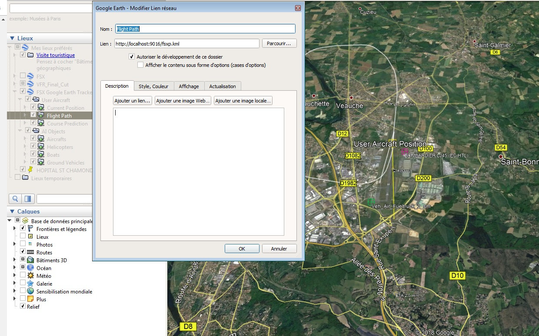Click the Ajouter une image Web... button

coord(183,101)
